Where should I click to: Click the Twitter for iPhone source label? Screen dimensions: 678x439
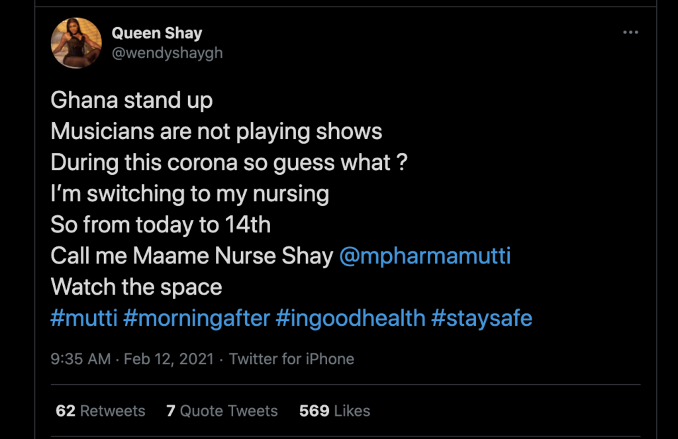[291, 359]
